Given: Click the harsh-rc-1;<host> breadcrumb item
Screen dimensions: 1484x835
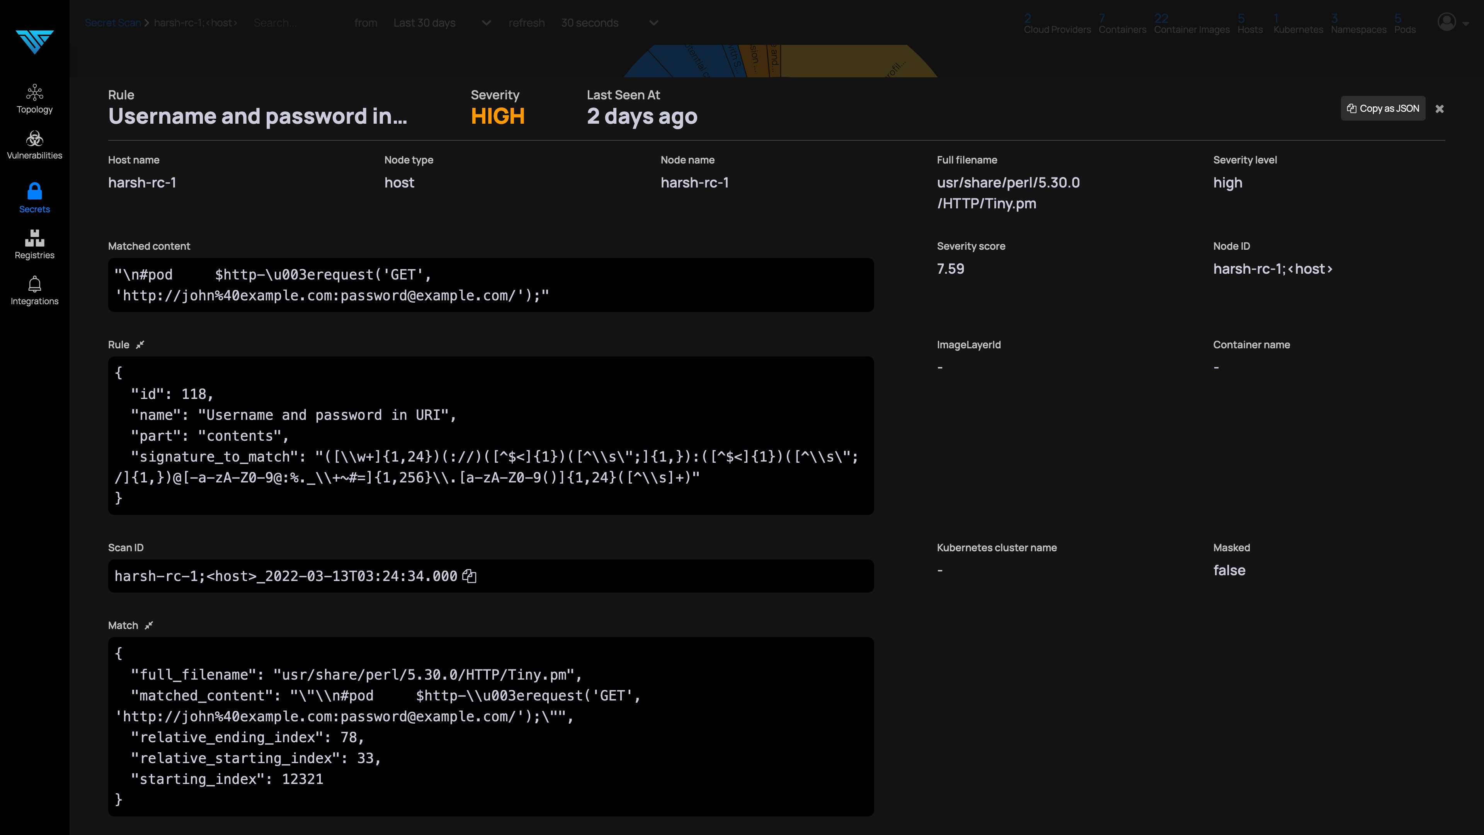Looking at the screenshot, I should point(195,23).
